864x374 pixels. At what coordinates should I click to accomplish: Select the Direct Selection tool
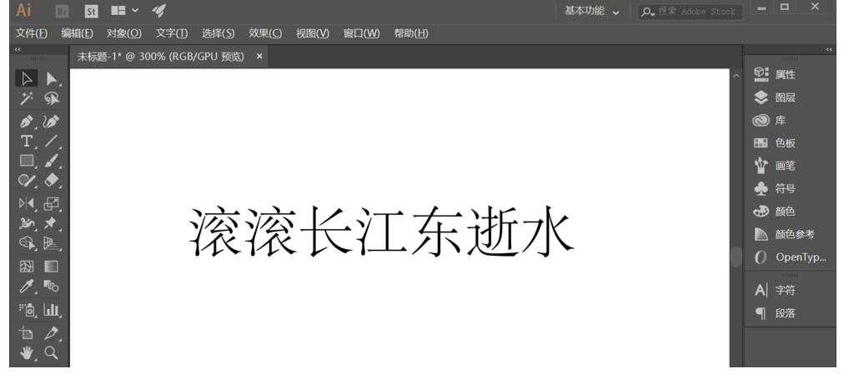click(x=52, y=78)
